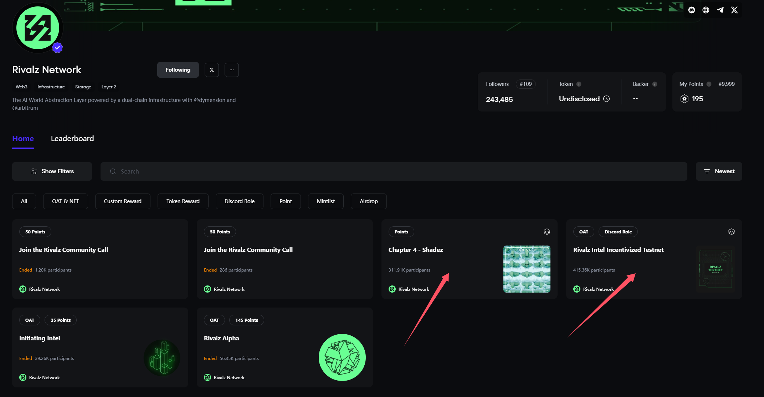This screenshot has width=764, height=397.
Task: Click the Storage tag
Action: coord(83,87)
